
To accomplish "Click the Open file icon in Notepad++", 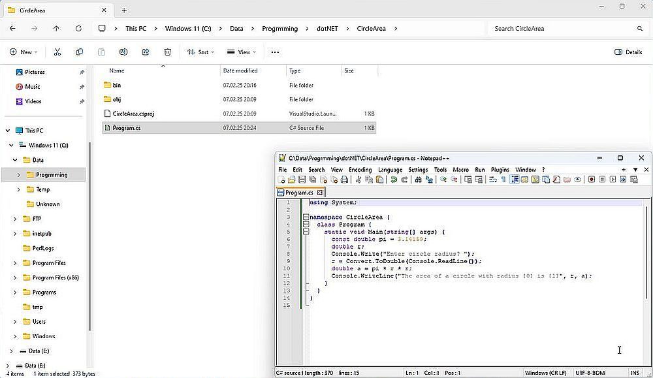I will 291,180.
